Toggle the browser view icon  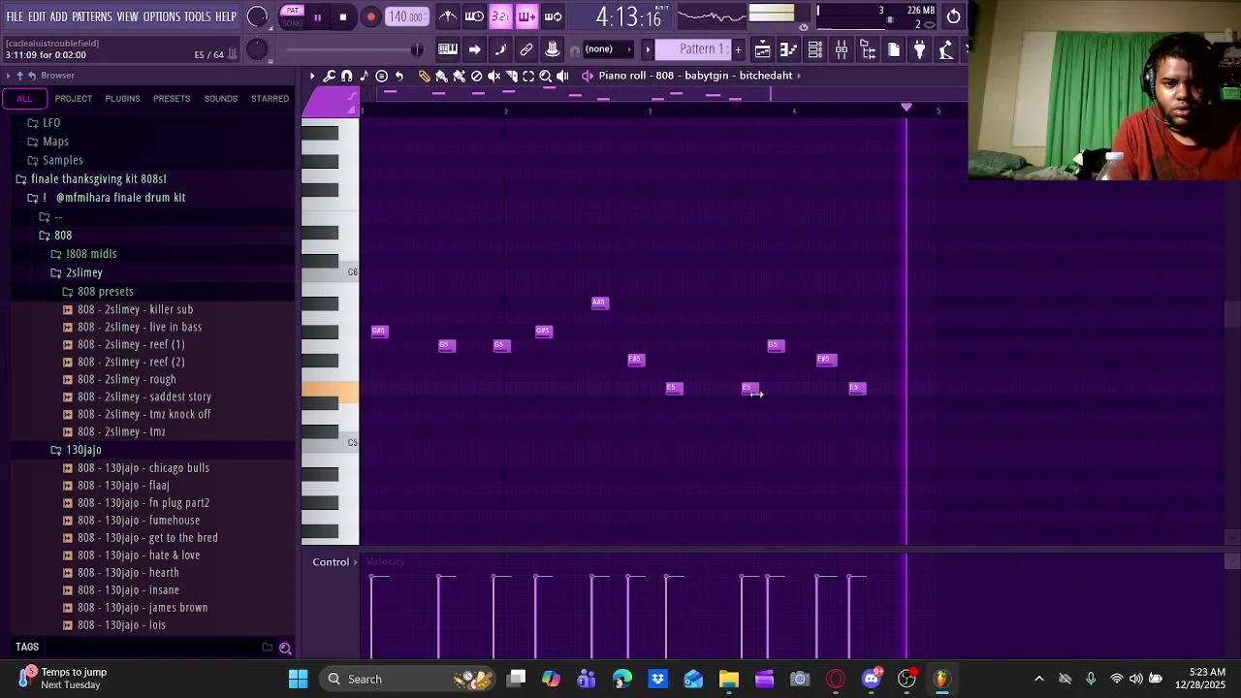[x=868, y=49]
